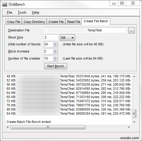The image size is (142, 141).
Task: Select the '48 MB;' result row
Action: [68, 76]
